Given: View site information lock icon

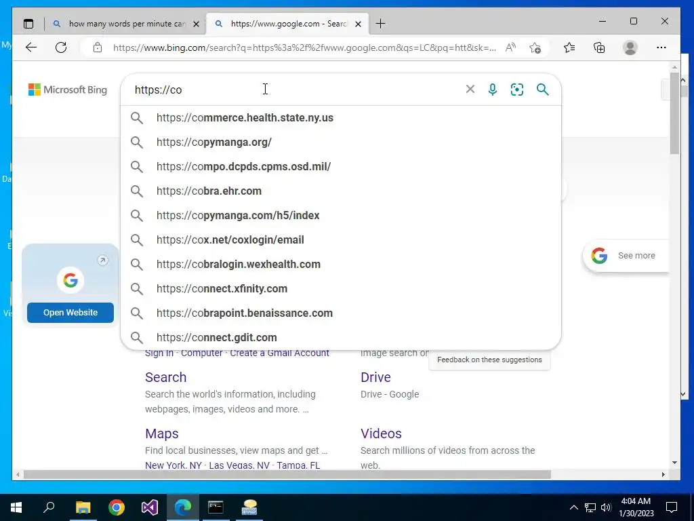Looking at the screenshot, I should click(x=98, y=47).
